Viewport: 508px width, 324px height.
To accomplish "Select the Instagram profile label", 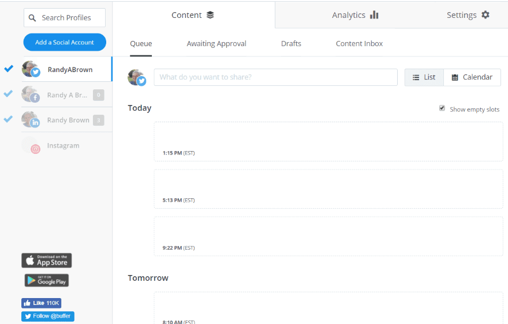I will [x=63, y=146].
